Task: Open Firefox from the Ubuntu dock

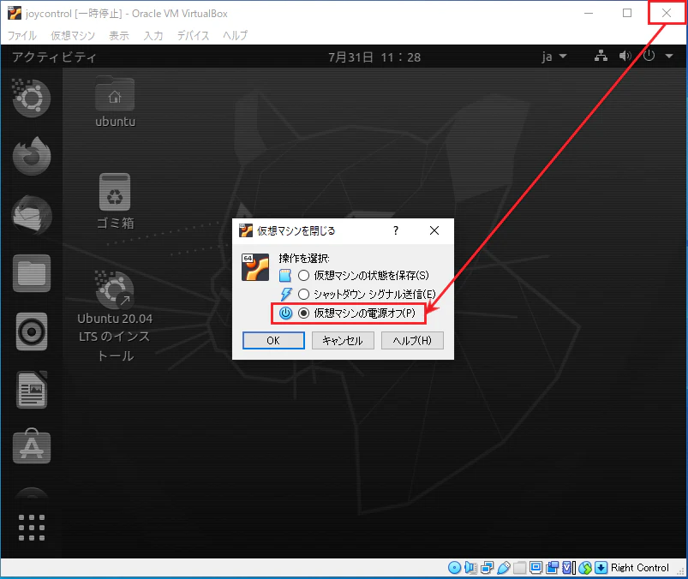Action: tap(32, 156)
